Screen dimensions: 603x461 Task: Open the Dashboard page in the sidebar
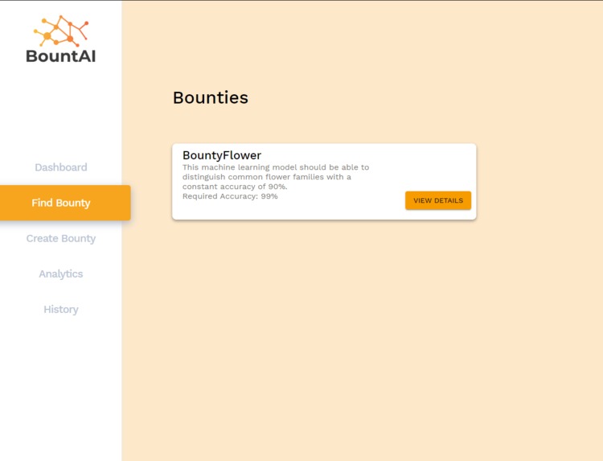click(61, 167)
